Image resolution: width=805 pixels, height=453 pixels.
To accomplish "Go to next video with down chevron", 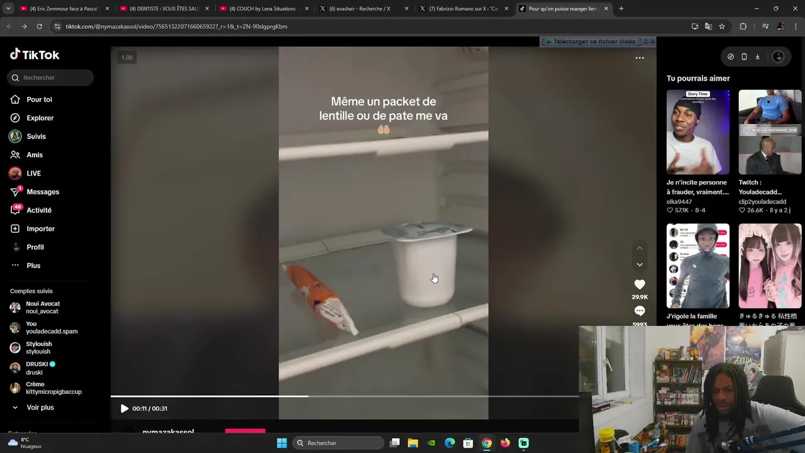I will pyautogui.click(x=640, y=264).
